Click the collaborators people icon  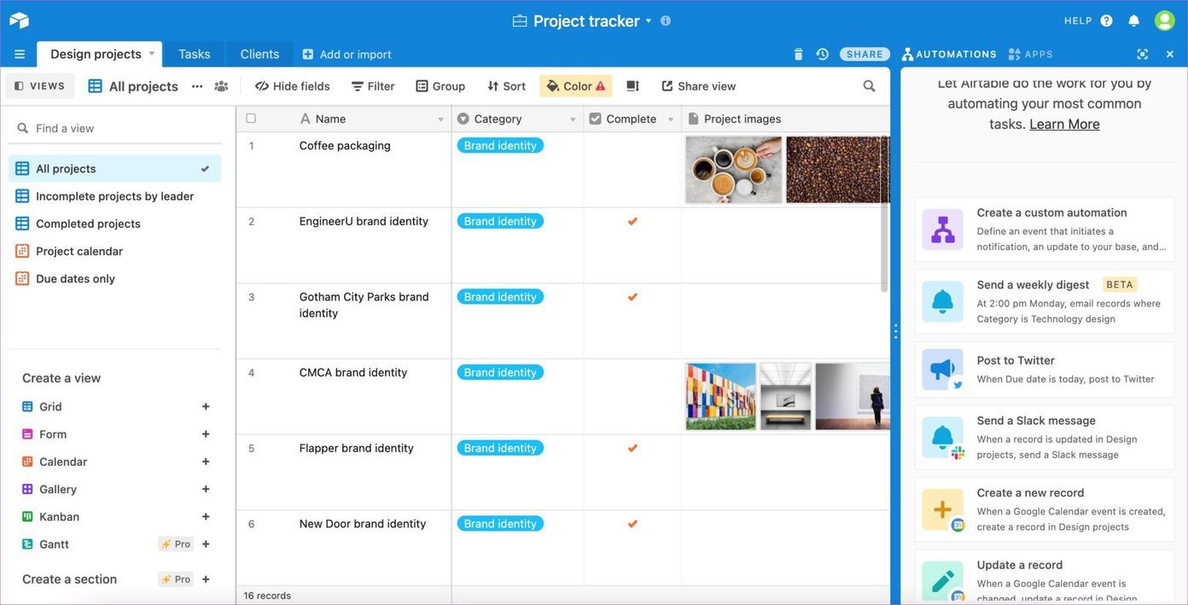221,86
